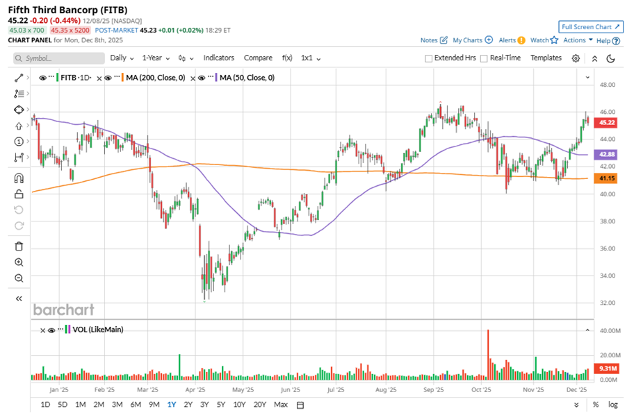Open the Alerts link
The height and width of the screenshot is (415, 627).
coord(512,40)
